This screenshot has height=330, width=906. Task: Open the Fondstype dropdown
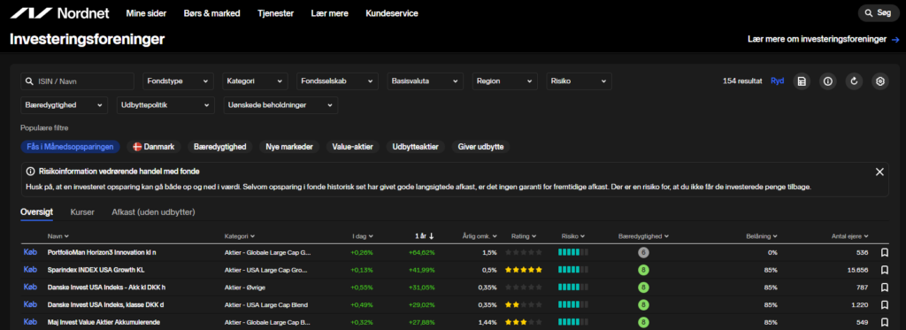178,81
